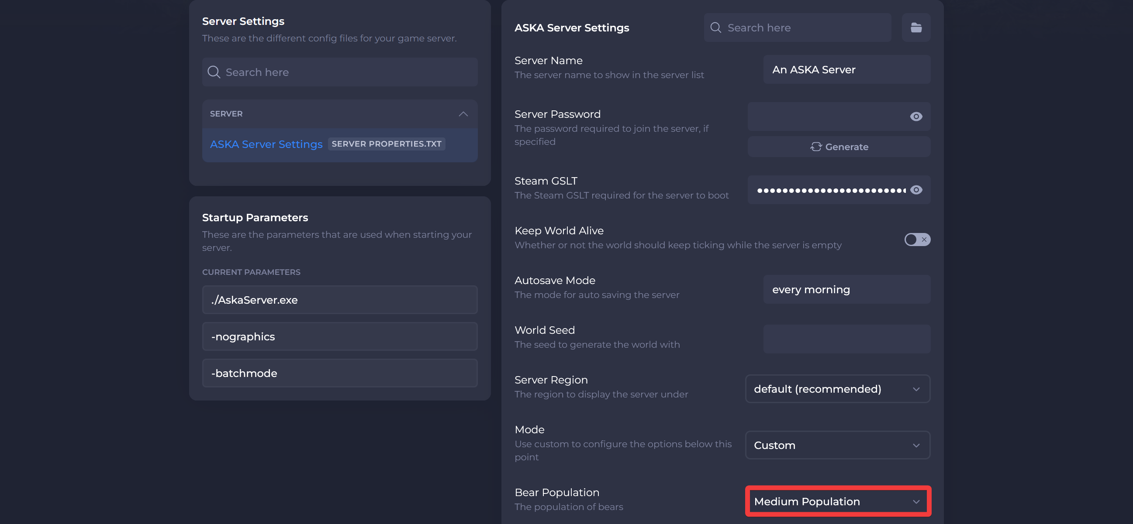
Task: Collapse the SERVER section chevron
Action: 463,114
